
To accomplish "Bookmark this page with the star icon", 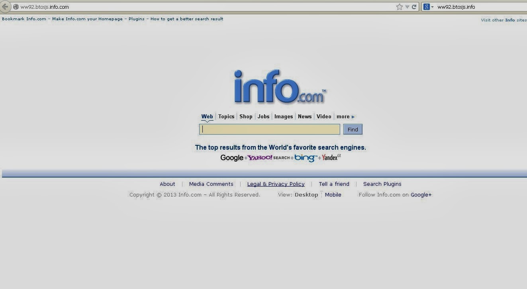I will click(x=400, y=7).
